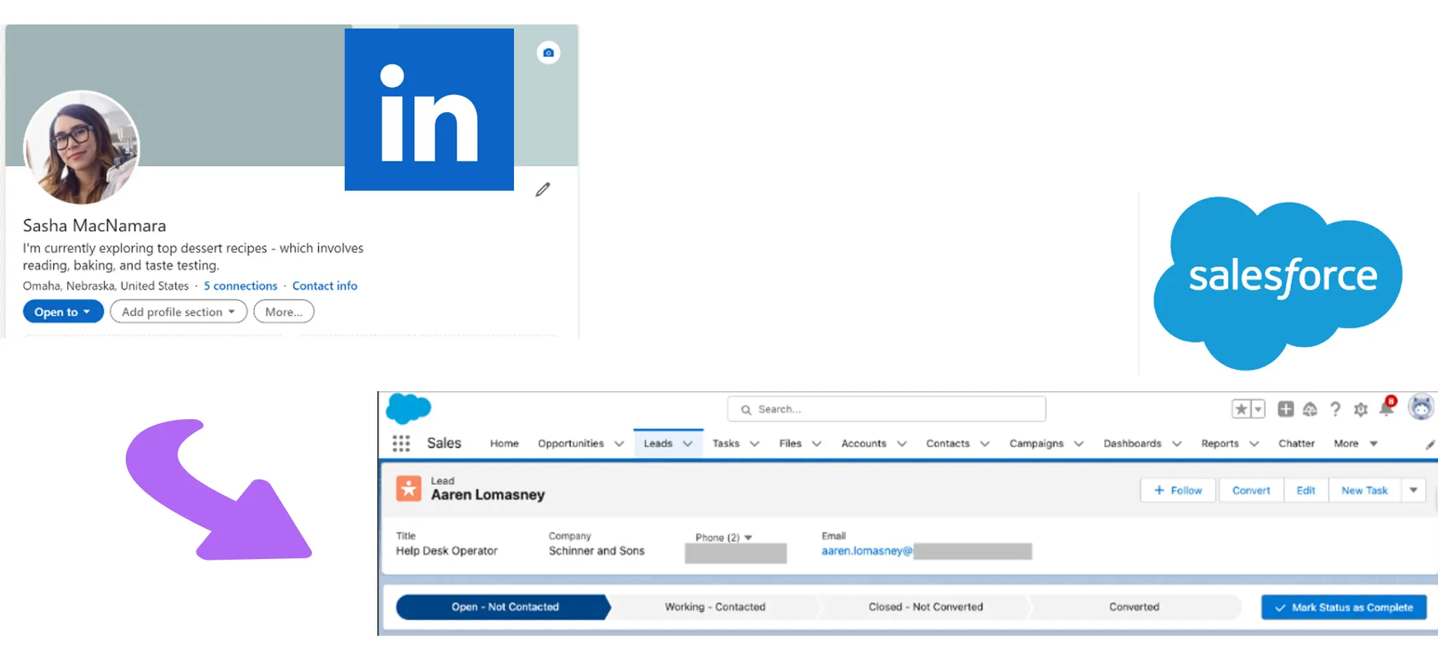The height and width of the screenshot is (648, 1438).
Task: Click the lead Edit button
Action: [x=1305, y=490]
